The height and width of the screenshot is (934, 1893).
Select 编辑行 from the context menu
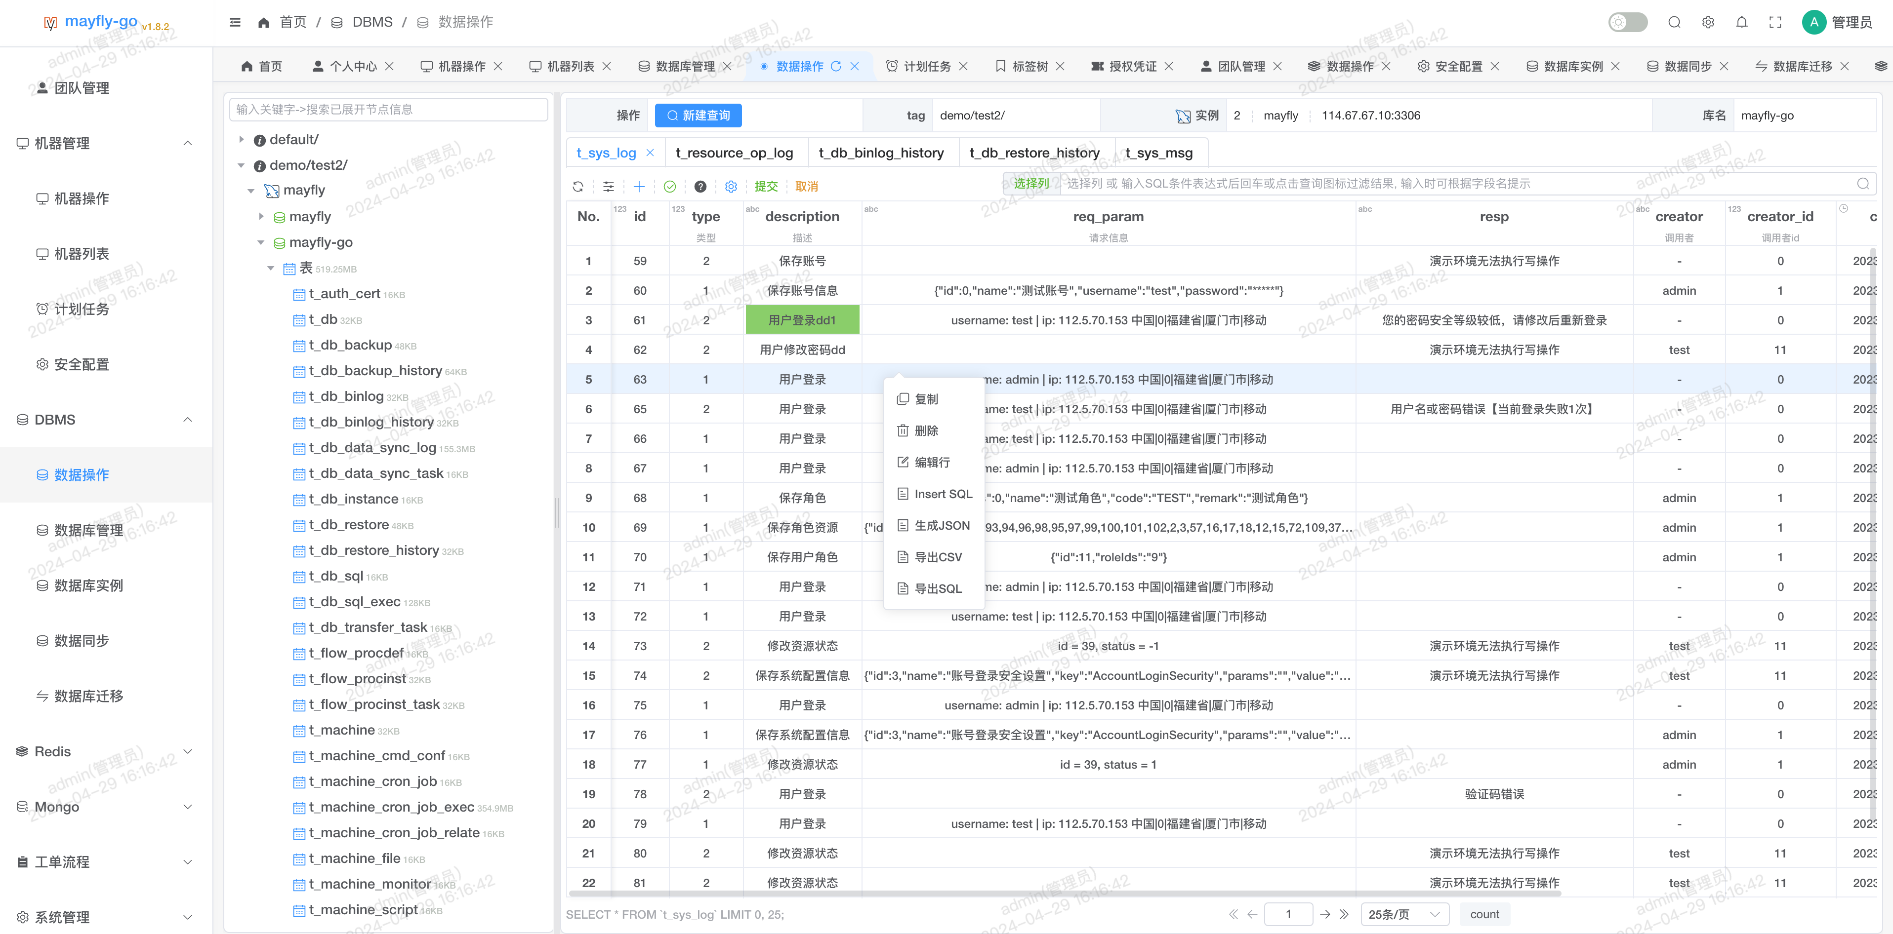coord(934,462)
